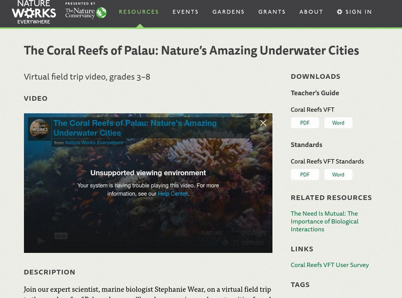
Task: Open the Help Center link
Action: click(172, 194)
